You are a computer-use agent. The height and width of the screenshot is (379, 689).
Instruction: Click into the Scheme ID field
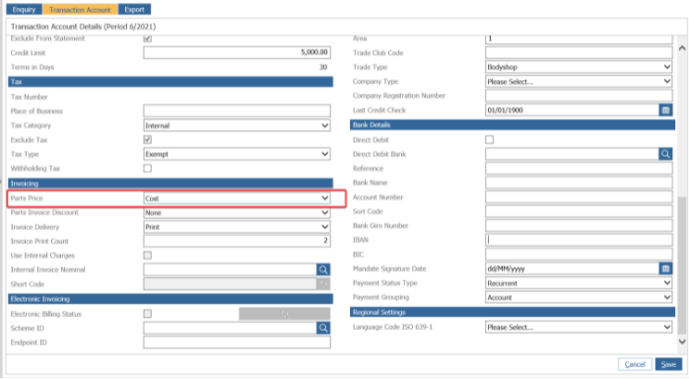(x=231, y=328)
